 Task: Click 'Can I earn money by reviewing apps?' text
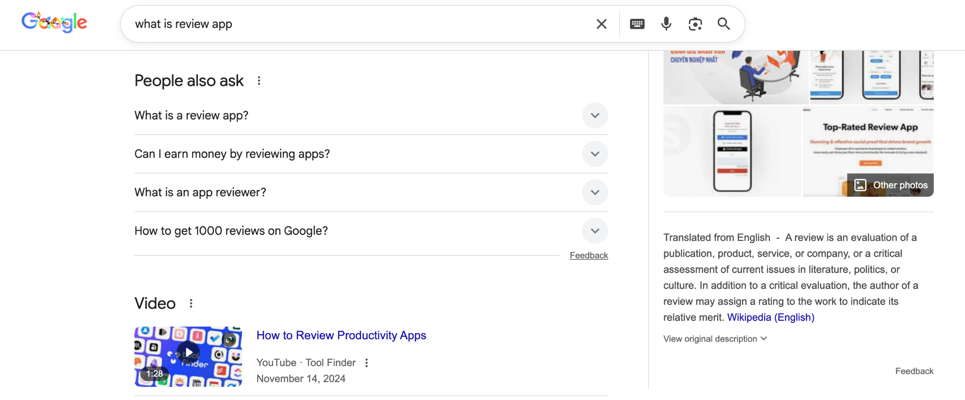tap(232, 154)
